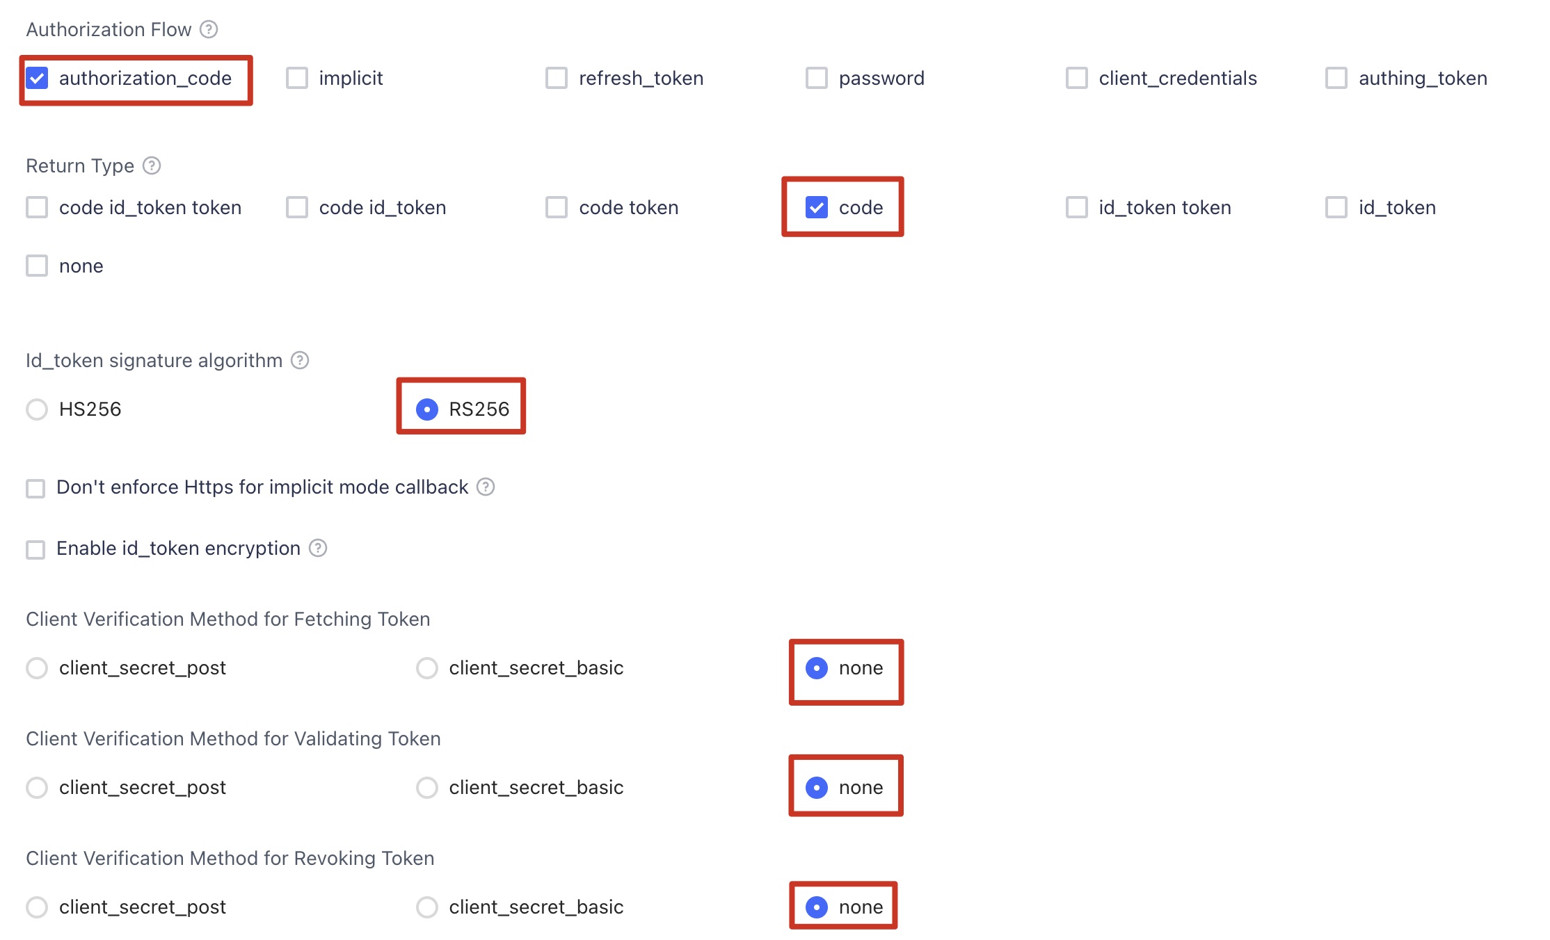
Task: Select none as the return type
Action: [36, 265]
